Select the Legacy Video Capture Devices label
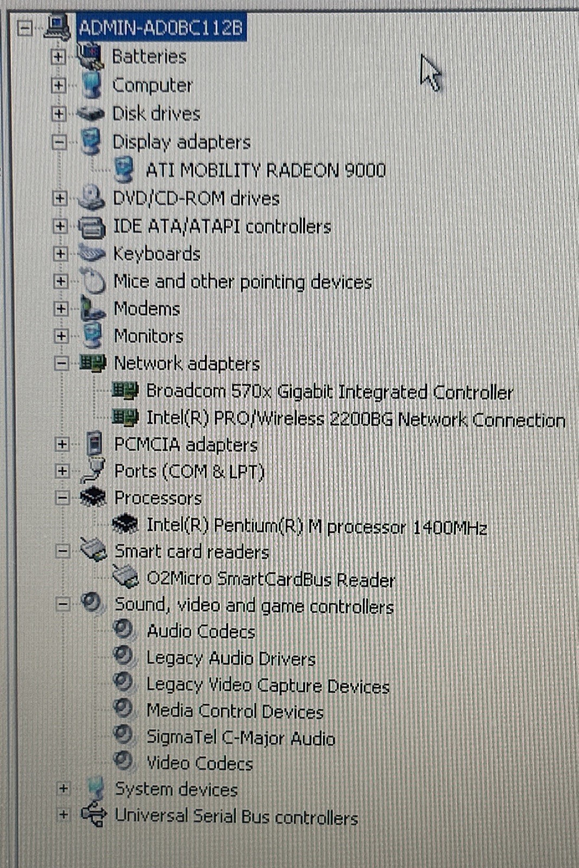Viewport: 579px width, 868px height. (268, 685)
